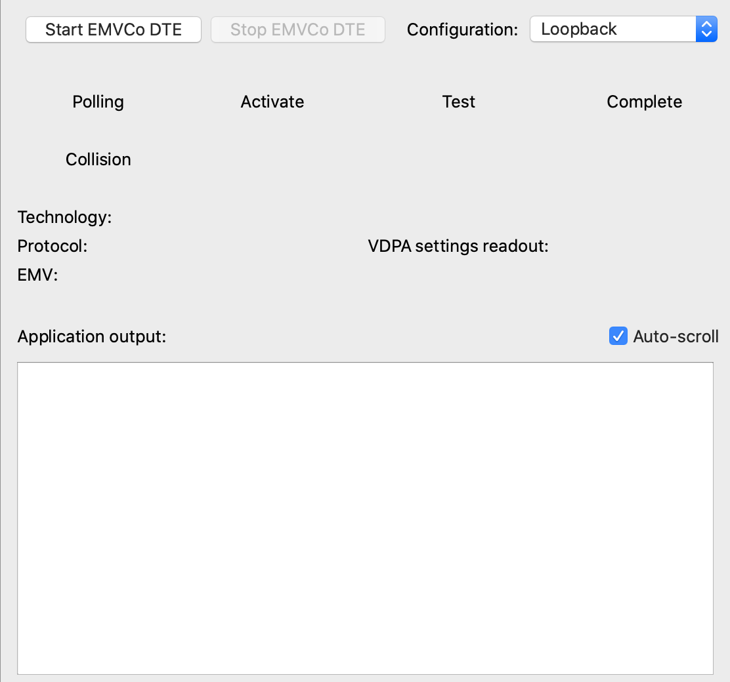Select the Complete status label
Viewport: 730px width, 682px height.
click(x=645, y=102)
